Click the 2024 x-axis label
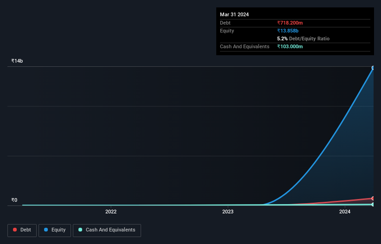The width and height of the screenshot is (381, 244). [x=345, y=212]
